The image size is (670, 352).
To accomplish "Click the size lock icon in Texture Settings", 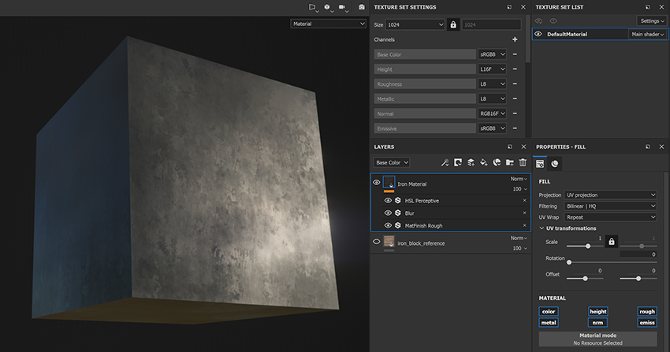I will click(452, 24).
